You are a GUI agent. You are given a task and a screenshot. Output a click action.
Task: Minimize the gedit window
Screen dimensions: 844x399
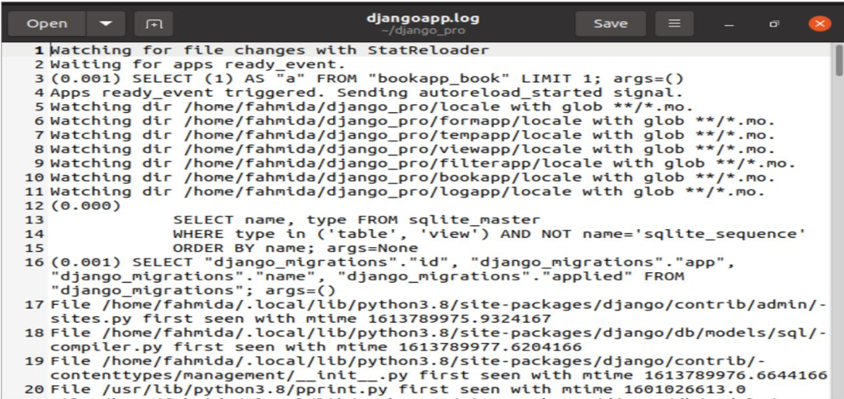(729, 24)
